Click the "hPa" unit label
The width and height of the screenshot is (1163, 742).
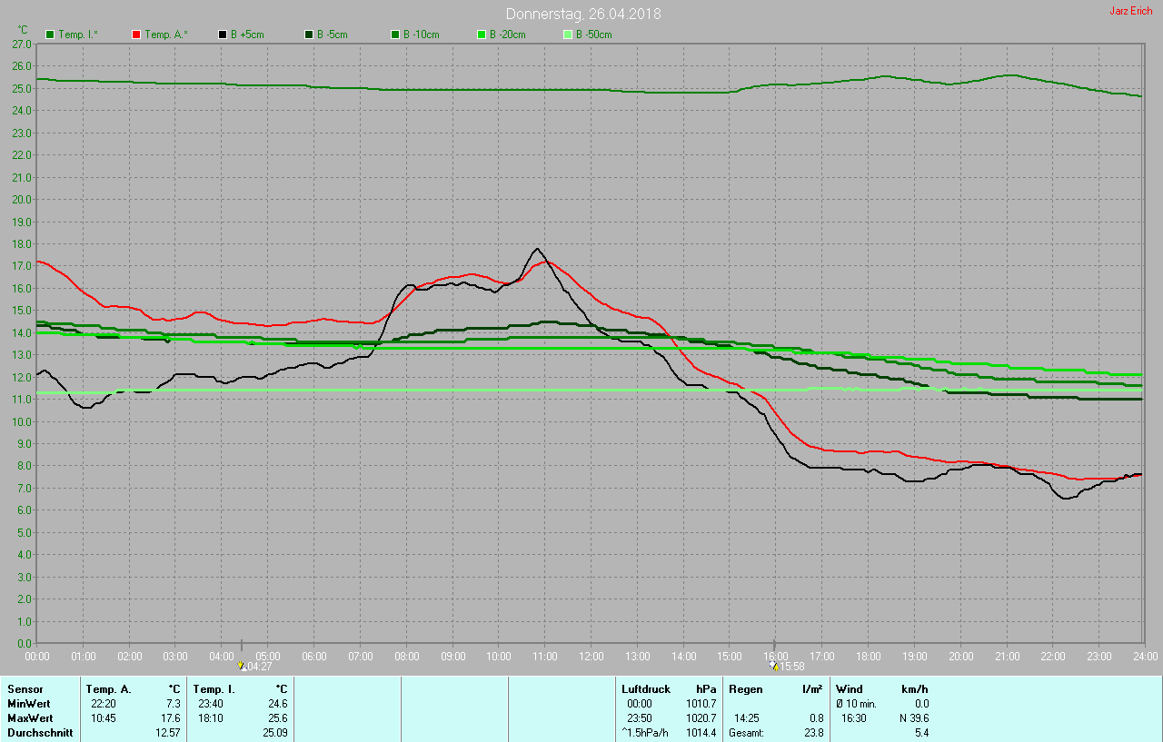pyautogui.click(x=706, y=689)
